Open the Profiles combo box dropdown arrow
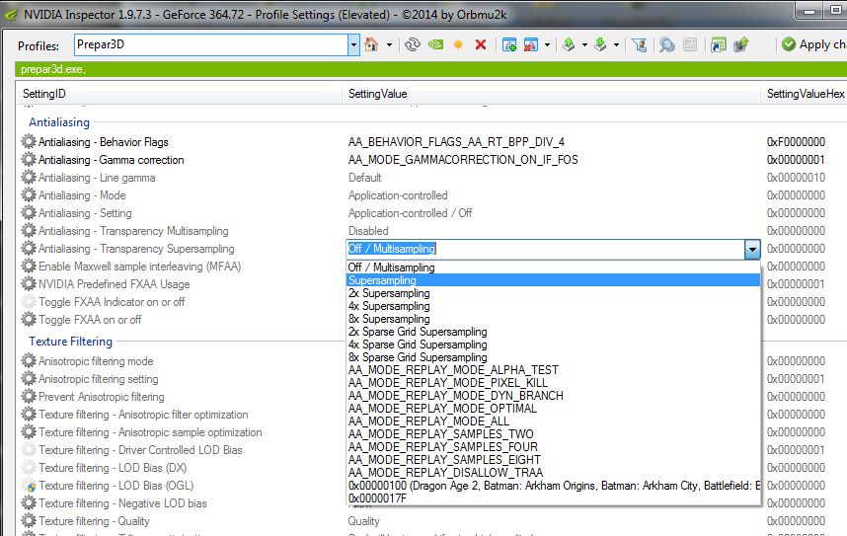 pyautogui.click(x=353, y=44)
